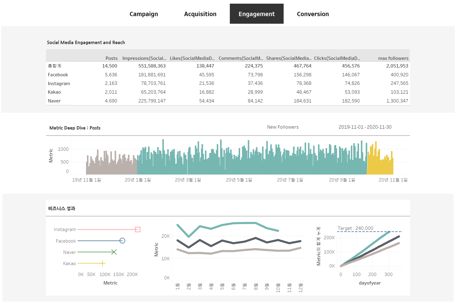
Task: Go to the Conversion tab
Action: [313, 14]
